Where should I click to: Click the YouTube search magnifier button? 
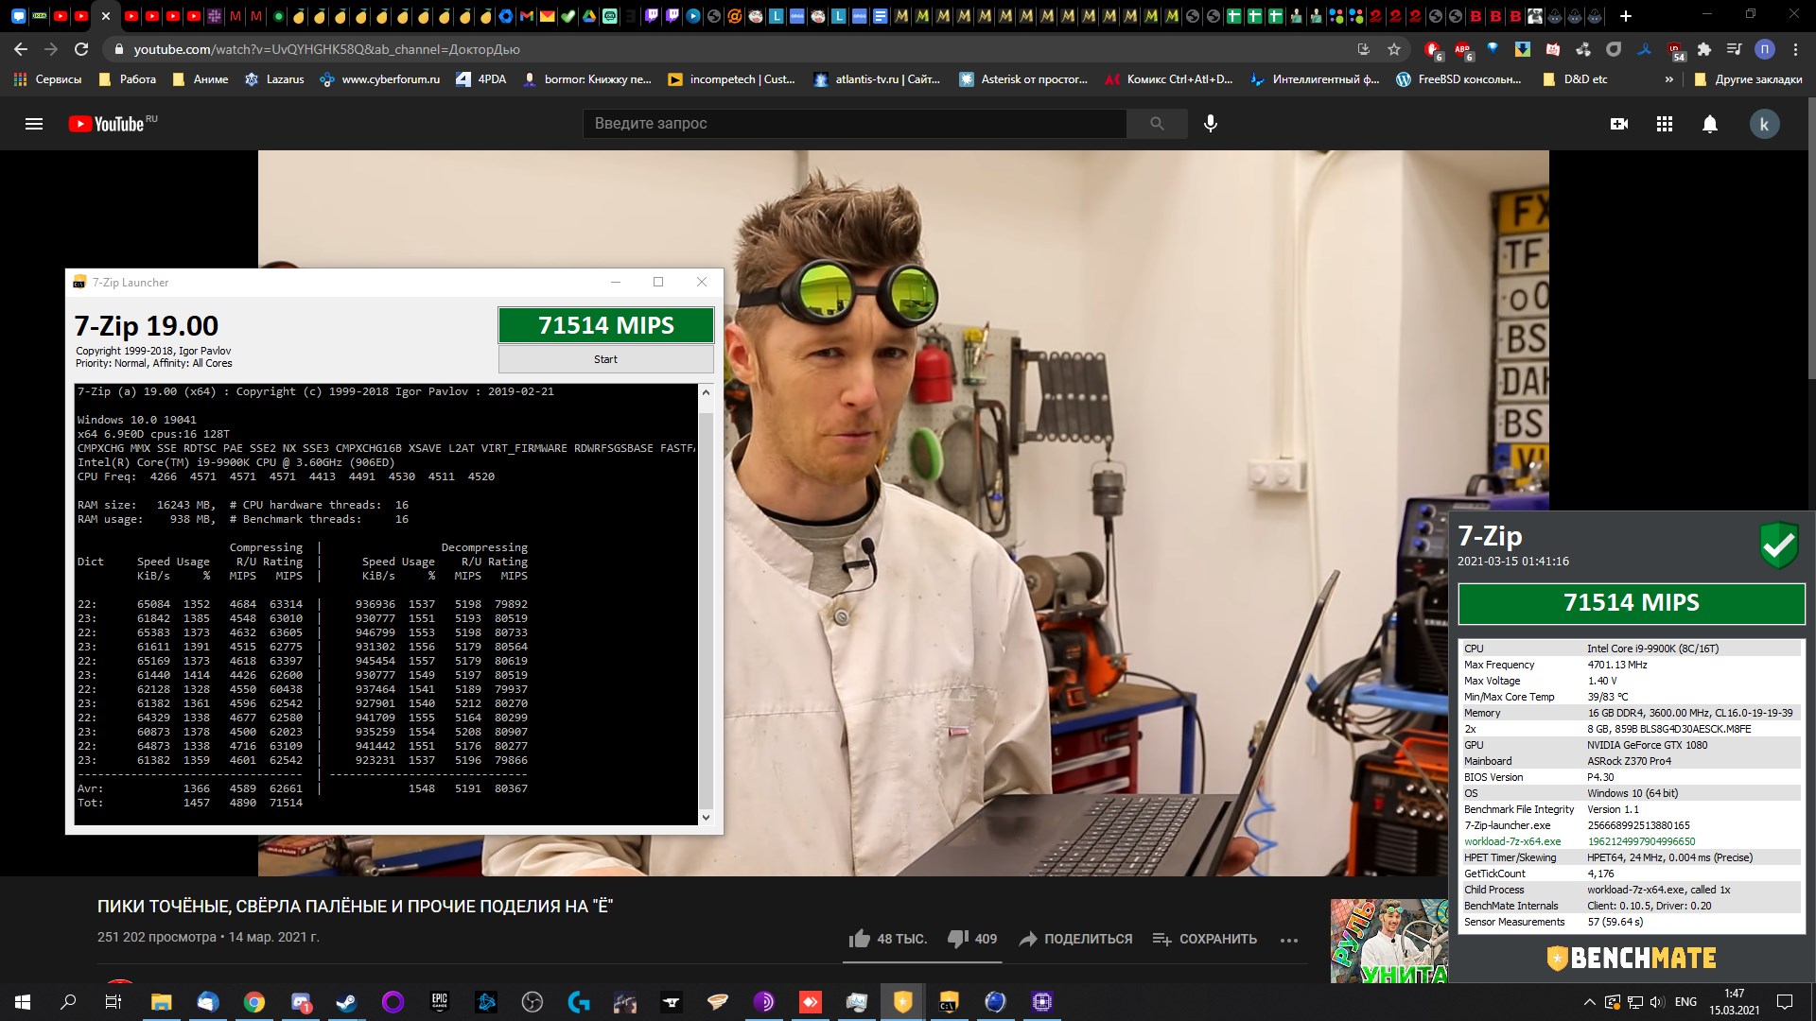coord(1157,124)
